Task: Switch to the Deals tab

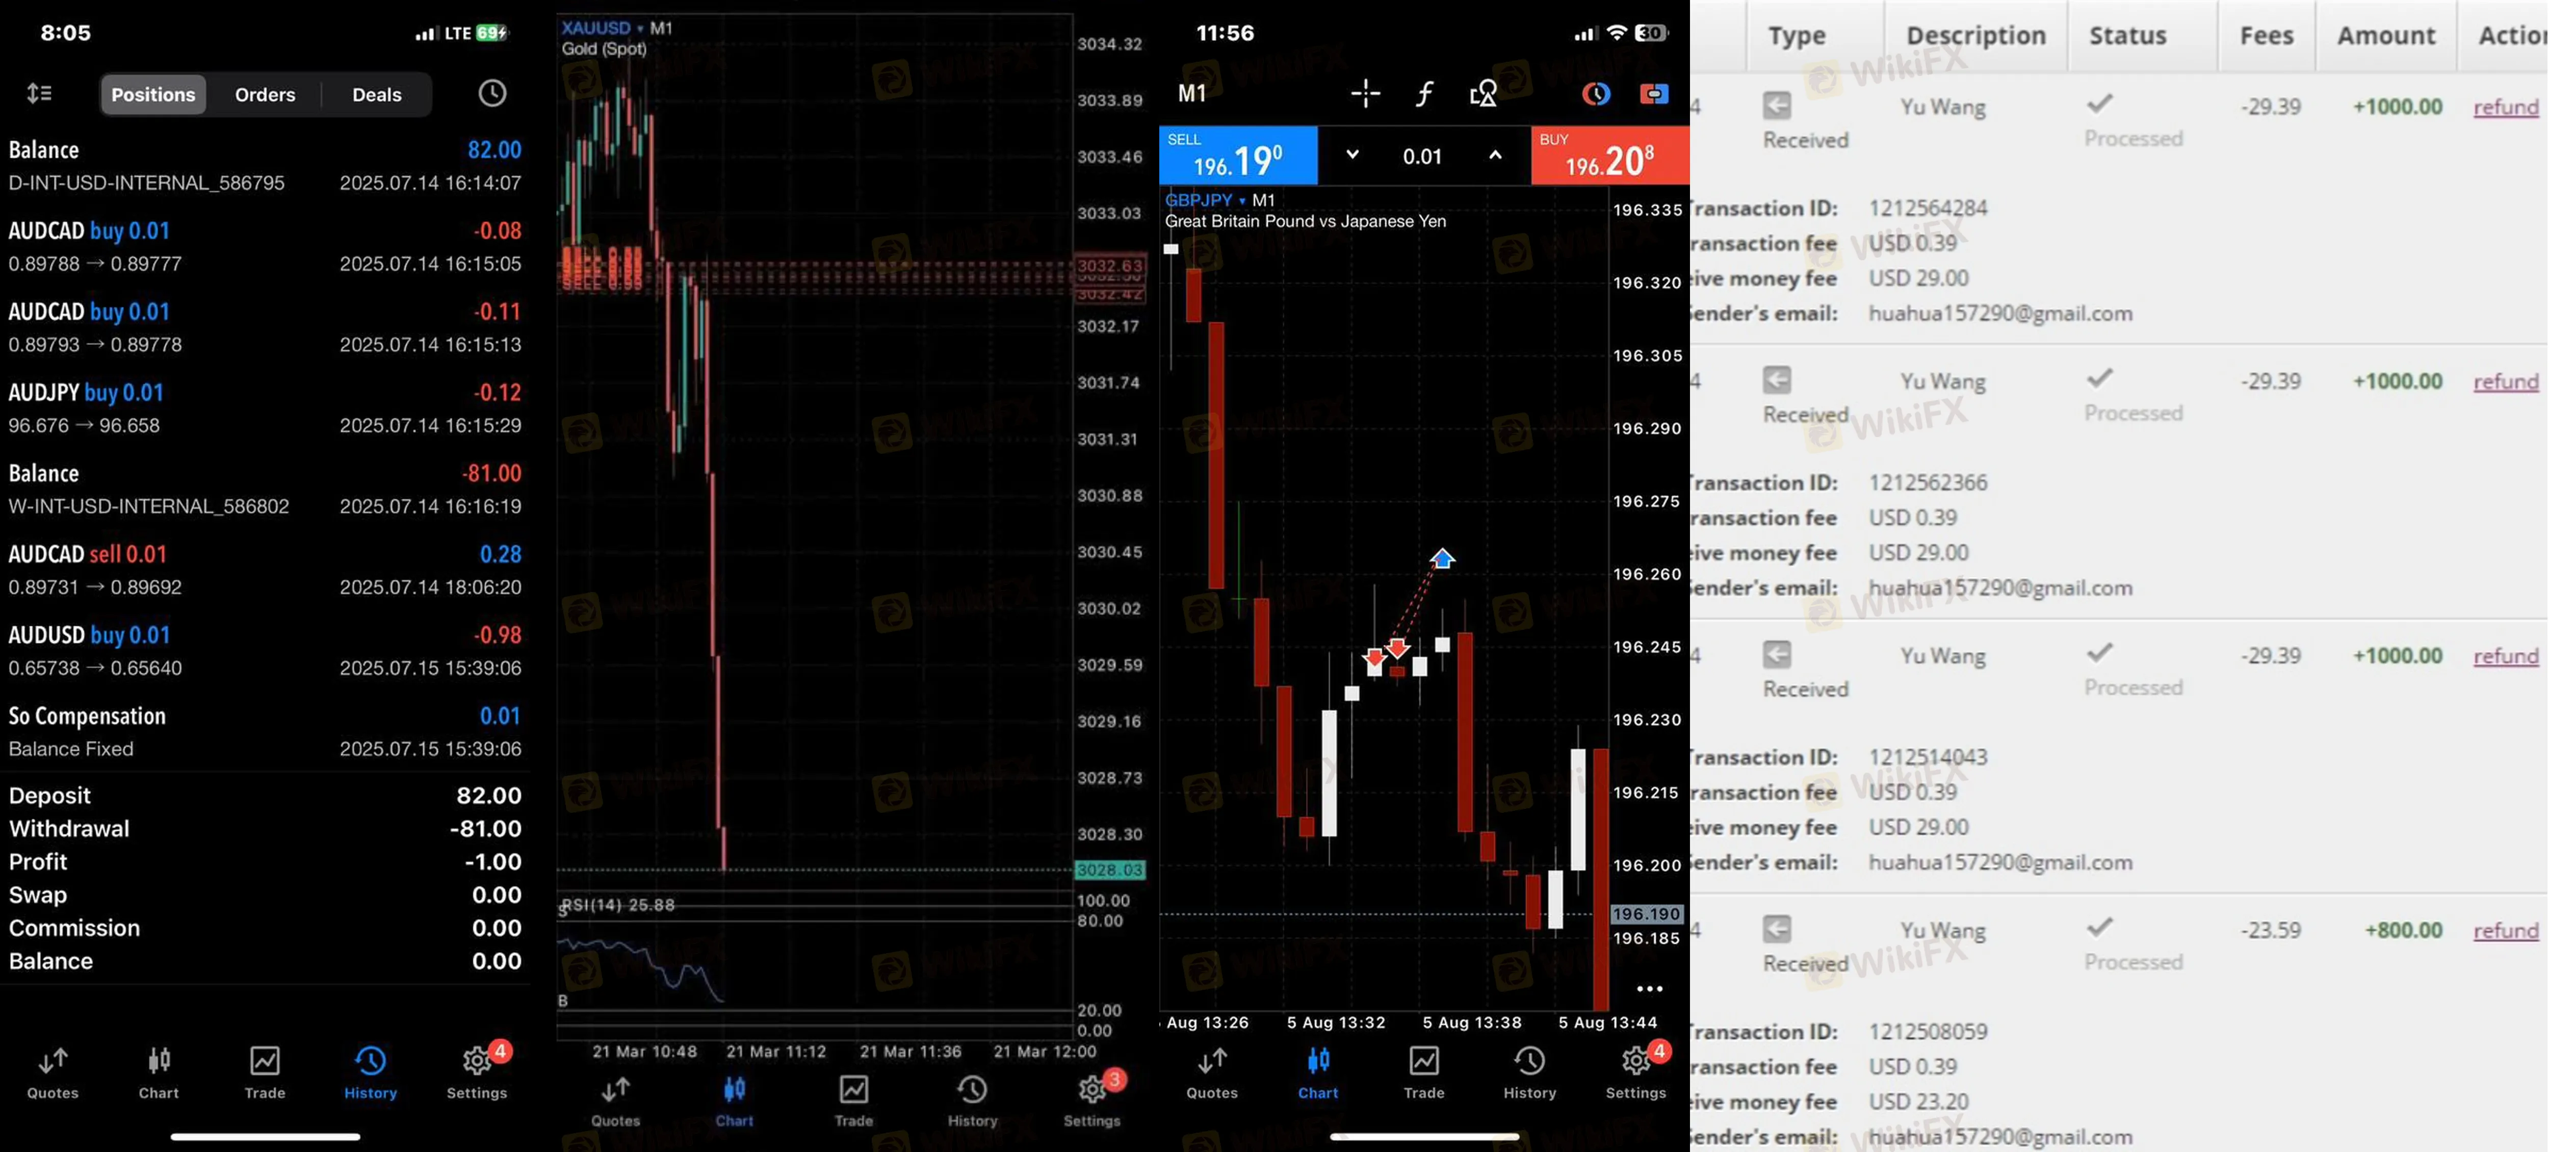Action: 376,94
